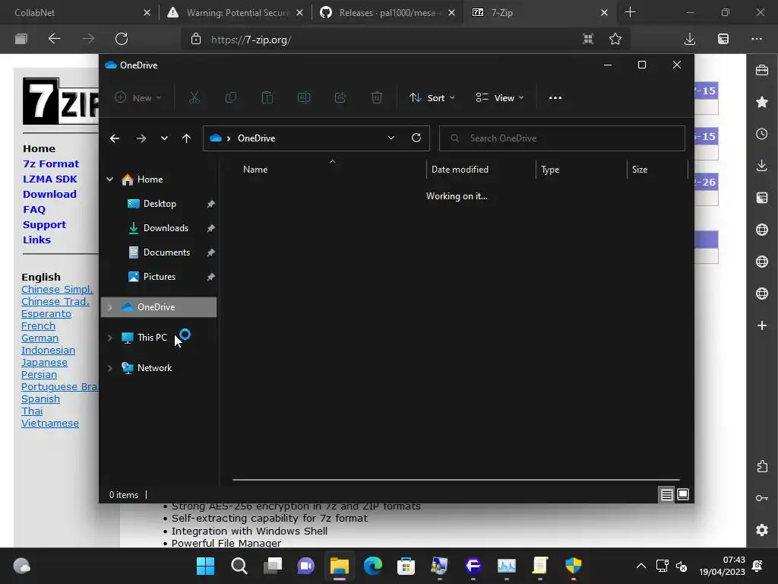Viewport: 778px width, 584px height.
Task: Open Microsoft Store from the taskbar
Action: pyautogui.click(x=406, y=566)
